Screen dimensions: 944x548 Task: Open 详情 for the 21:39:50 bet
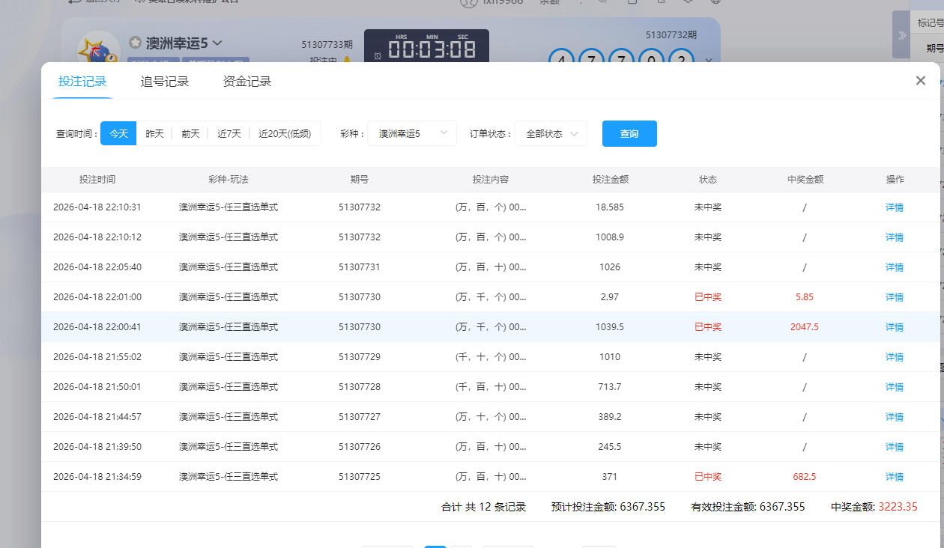pyautogui.click(x=895, y=447)
